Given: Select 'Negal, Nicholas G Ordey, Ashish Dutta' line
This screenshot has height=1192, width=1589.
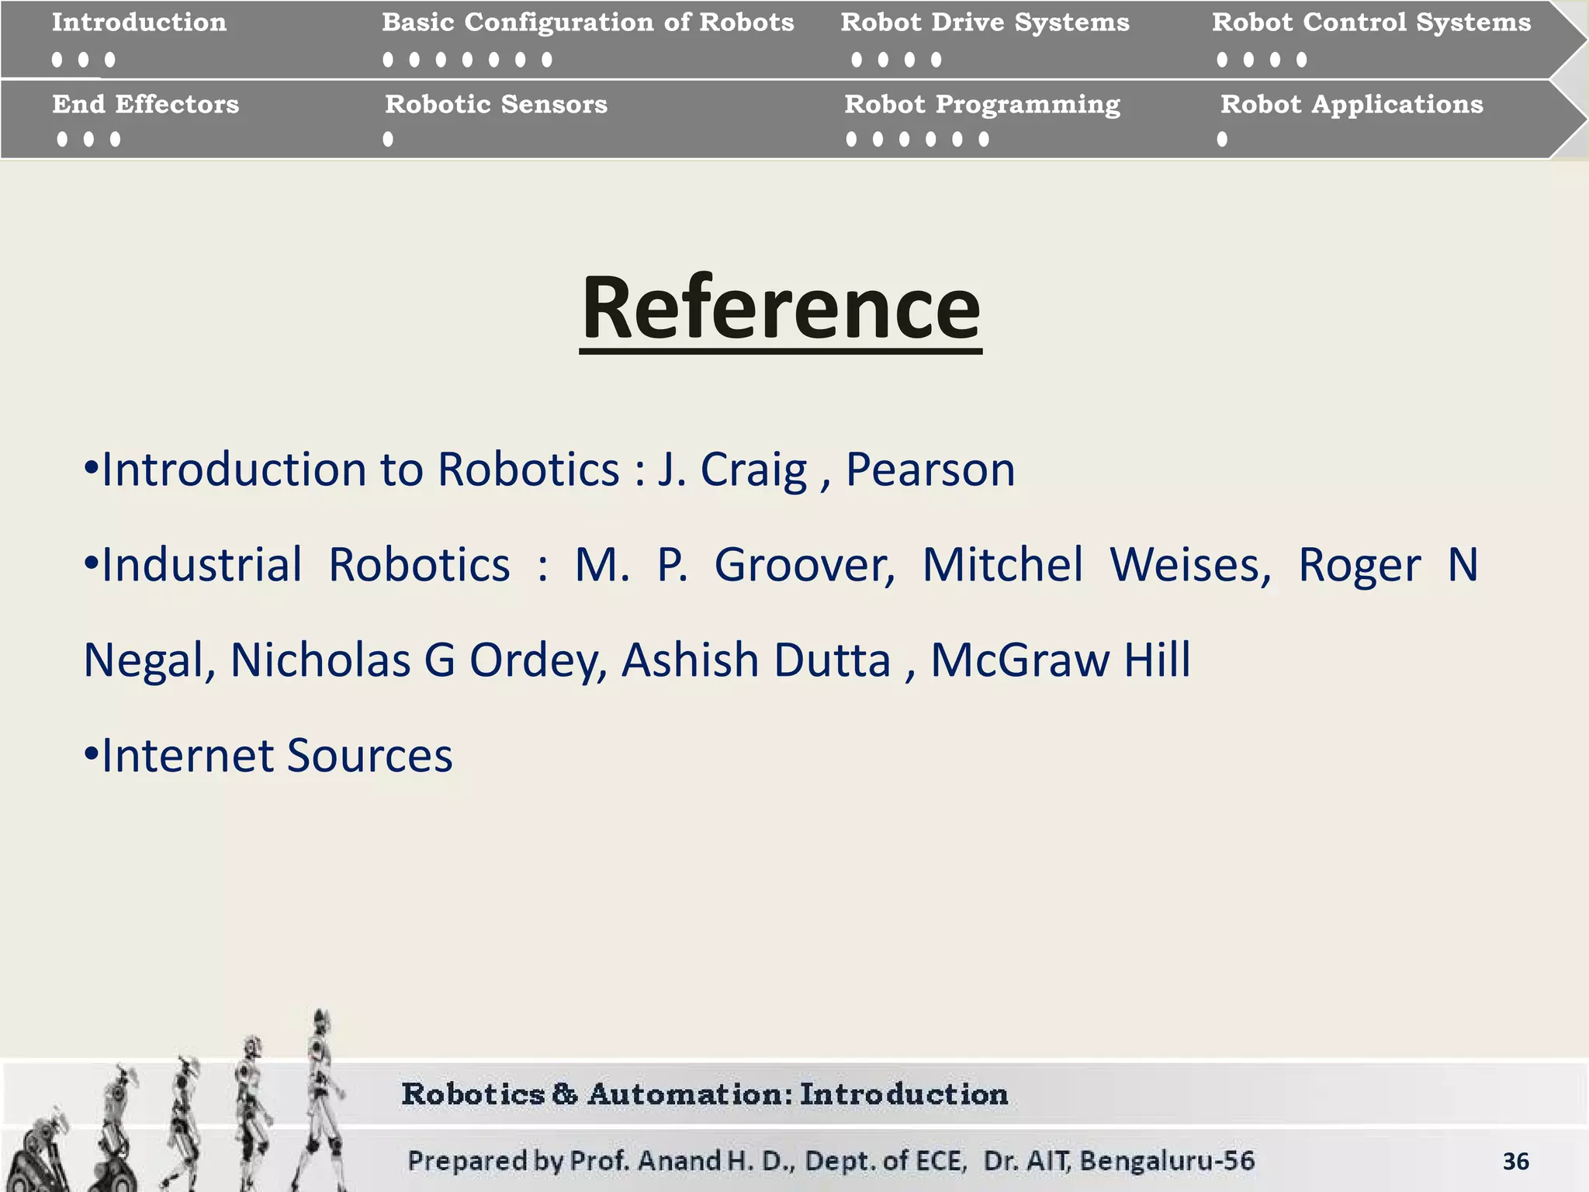Looking at the screenshot, I should point(636,660).
